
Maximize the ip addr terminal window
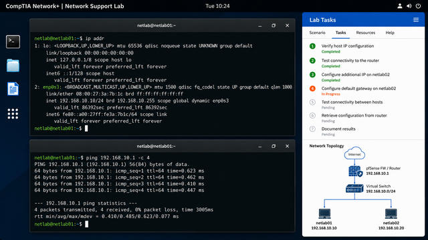point(274,25)
